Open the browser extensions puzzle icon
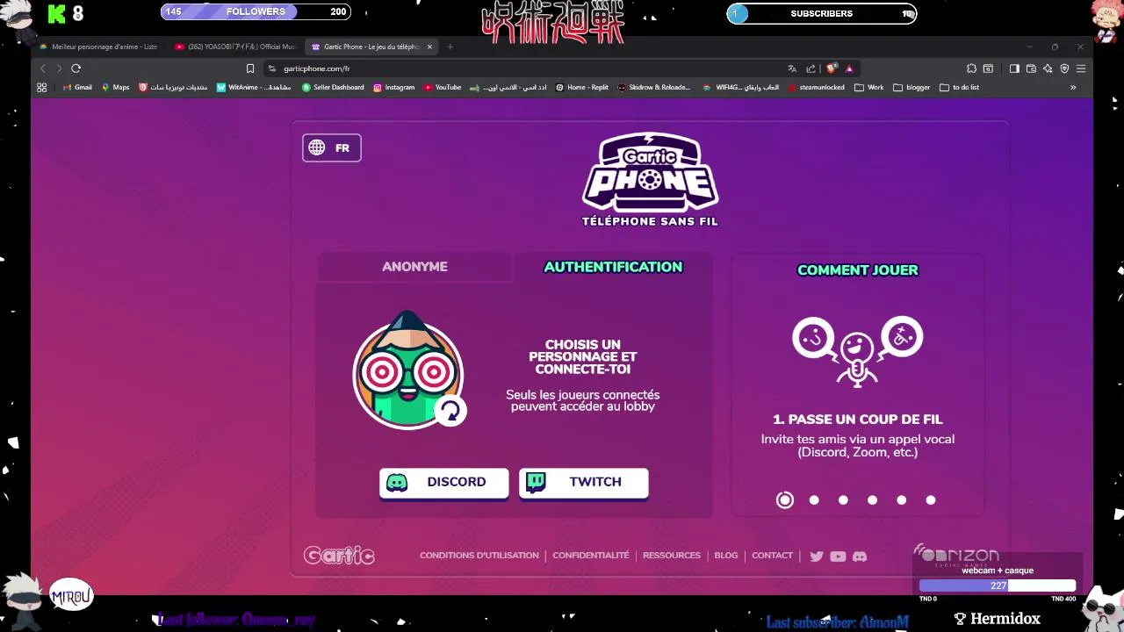Viewport: 1124px width, 632px height. click(x=971, y=68)
